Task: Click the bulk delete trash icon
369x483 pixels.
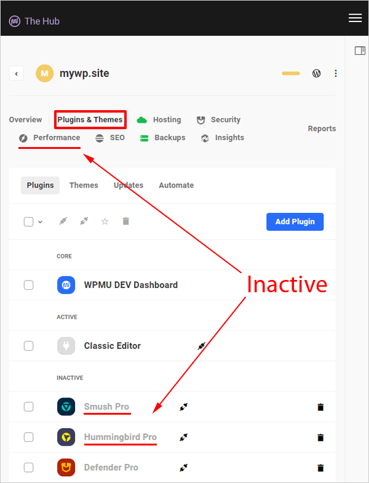Action: (x=125, y=222)
